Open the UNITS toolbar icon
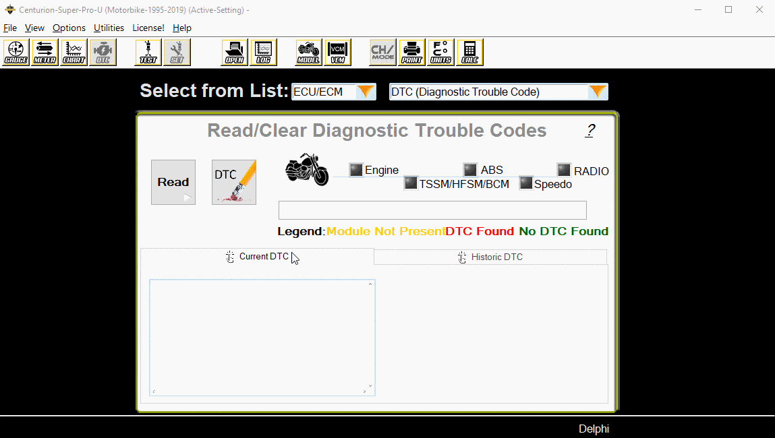Image resolution: width=775 pixels, height=438 pixels. [x=441, y=53]
